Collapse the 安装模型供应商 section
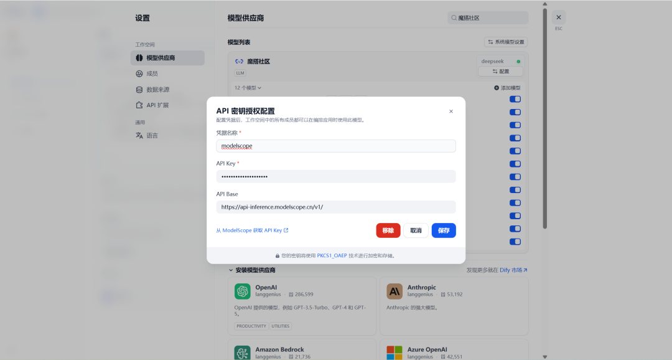Screen dimensions: 672x360 [x=251, y=270]
